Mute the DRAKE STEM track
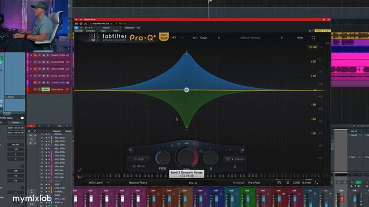Image resolution: width=369 pixels, height=207 pixels. pyautogui.click(x=35, y=55)
